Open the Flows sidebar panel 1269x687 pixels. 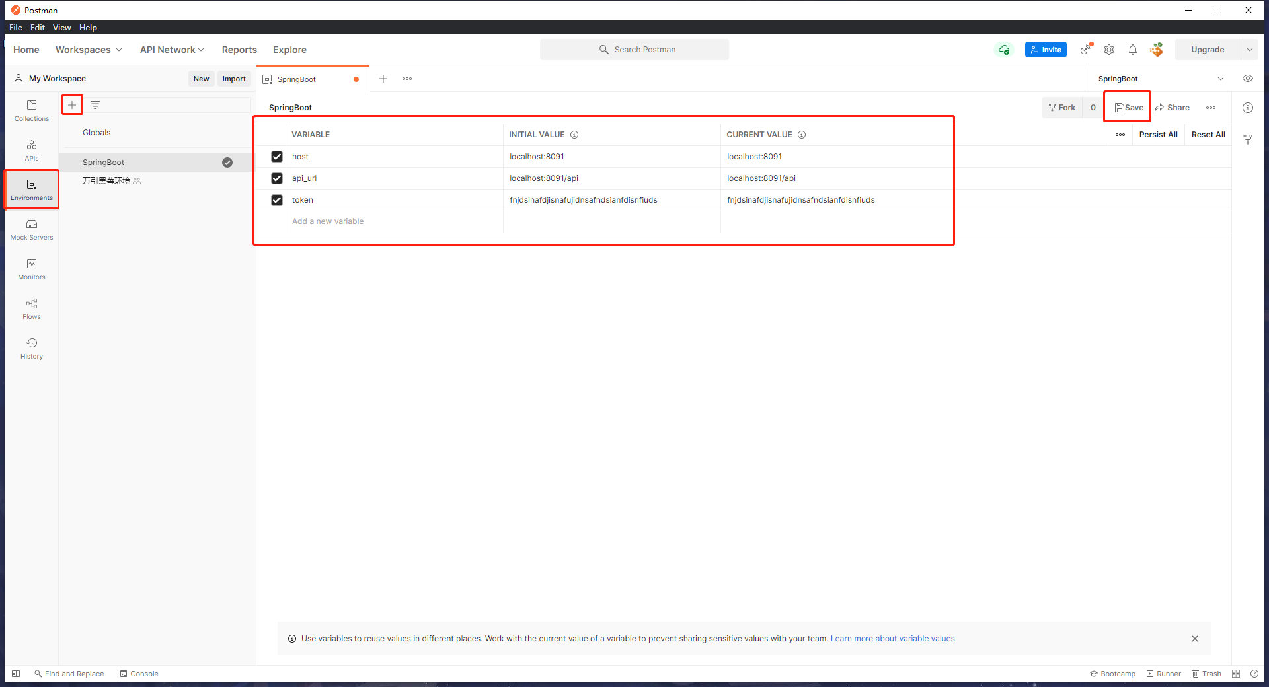(32, 308)
